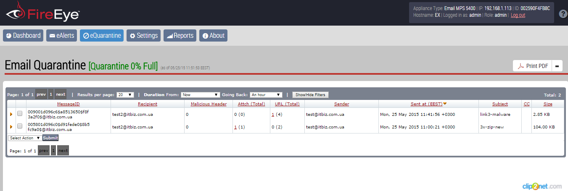568x191 pixels.
Task: Open the Going Back dropdown
Action: 267,95
